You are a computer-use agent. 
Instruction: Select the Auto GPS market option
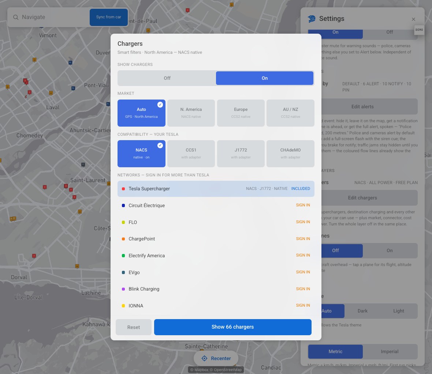coord(141,113)
